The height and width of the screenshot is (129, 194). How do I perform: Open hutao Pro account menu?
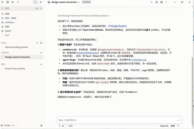[10, 125]
